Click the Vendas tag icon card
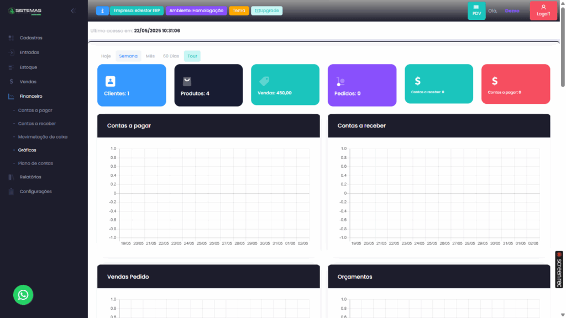The height and width of the screenshot is (318, 566). (264, 81)
